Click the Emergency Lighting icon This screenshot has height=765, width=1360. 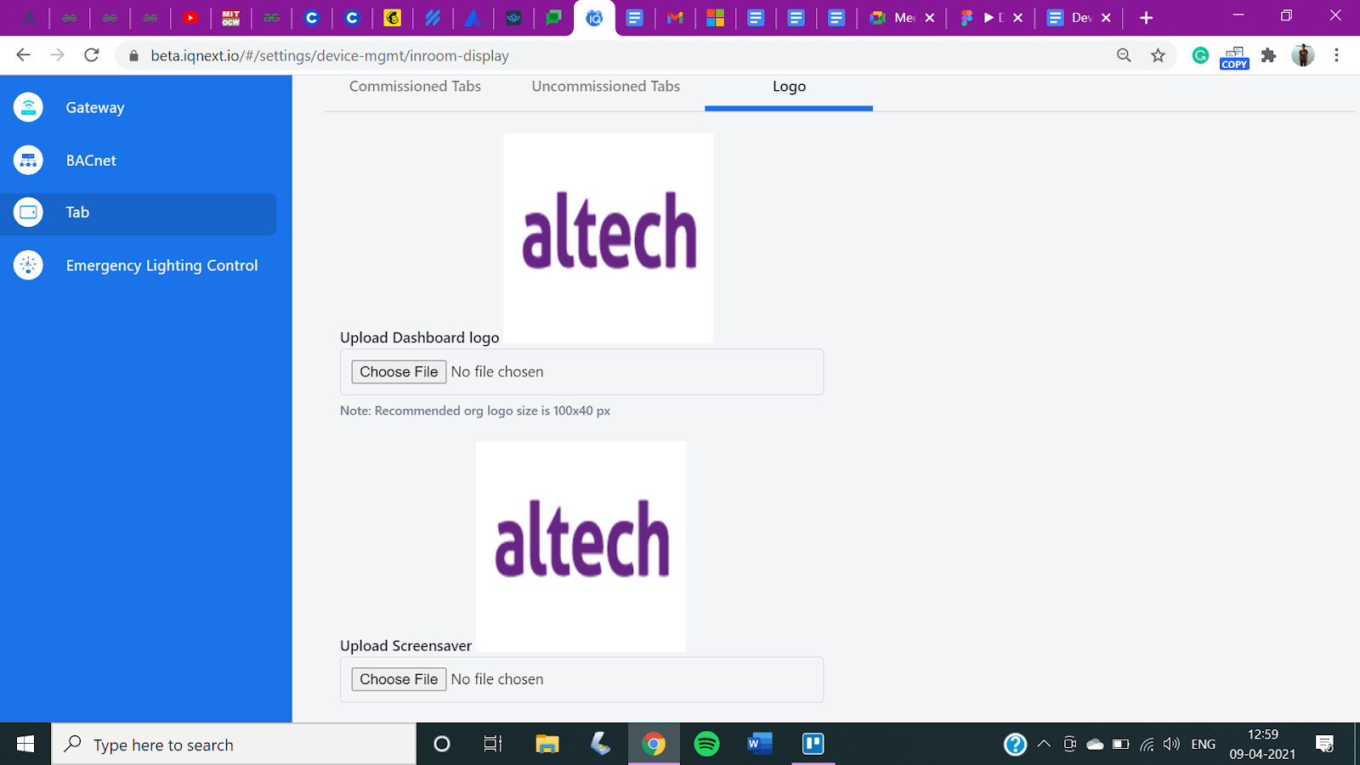(x=28, y=265)
